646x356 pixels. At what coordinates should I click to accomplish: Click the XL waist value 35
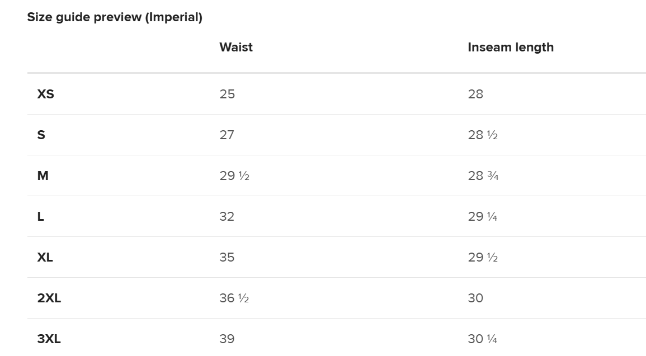pos(227,257)
